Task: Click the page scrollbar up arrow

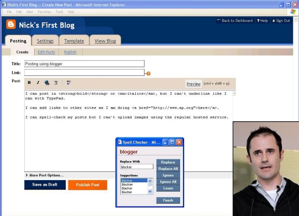Action: 296,19
